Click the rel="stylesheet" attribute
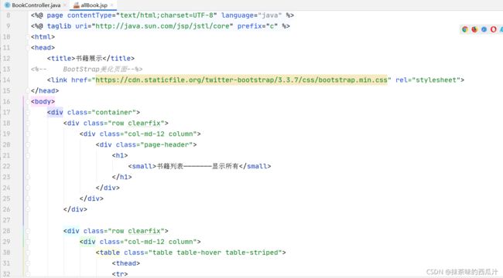The image size is (503, 278). pyautogui.click(x=428, y=80)
